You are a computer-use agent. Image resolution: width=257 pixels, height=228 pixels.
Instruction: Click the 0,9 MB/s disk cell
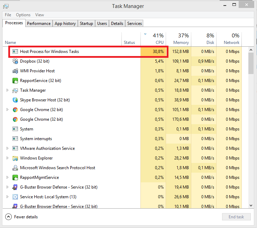click(204, 61)
